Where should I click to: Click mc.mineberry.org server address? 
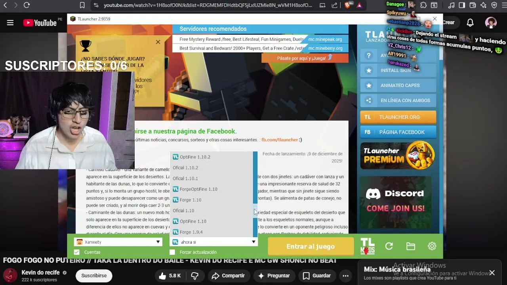(325, 48)
